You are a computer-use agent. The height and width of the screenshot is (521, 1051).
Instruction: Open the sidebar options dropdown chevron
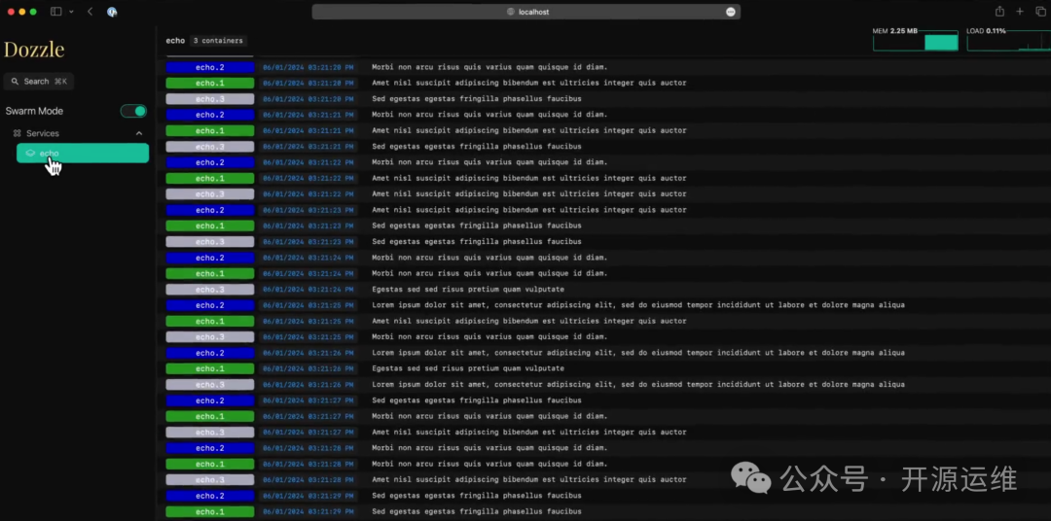(71, 12)
